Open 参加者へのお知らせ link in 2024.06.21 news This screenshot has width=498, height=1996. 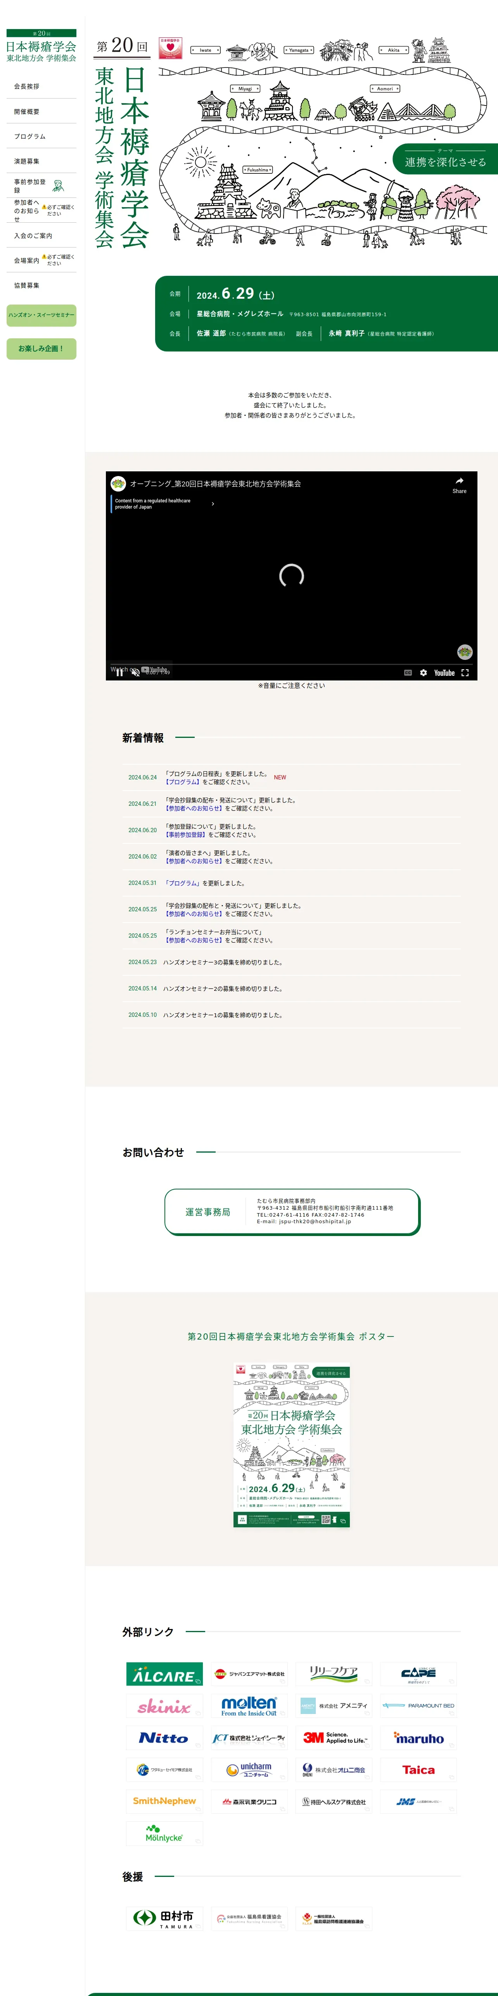pos(194,808)
